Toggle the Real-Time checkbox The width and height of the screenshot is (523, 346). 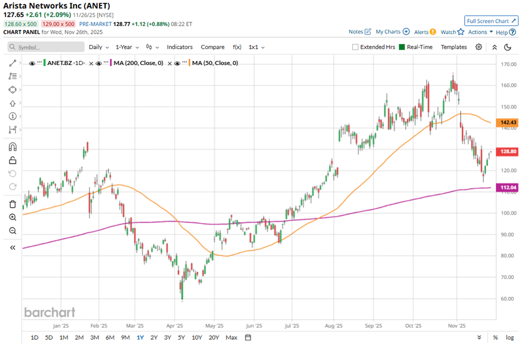click(x=402, y=47)
